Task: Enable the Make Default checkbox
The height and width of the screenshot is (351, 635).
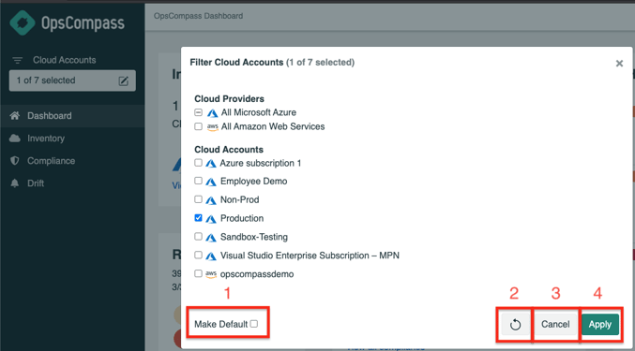Action: [x=254, y=324]
